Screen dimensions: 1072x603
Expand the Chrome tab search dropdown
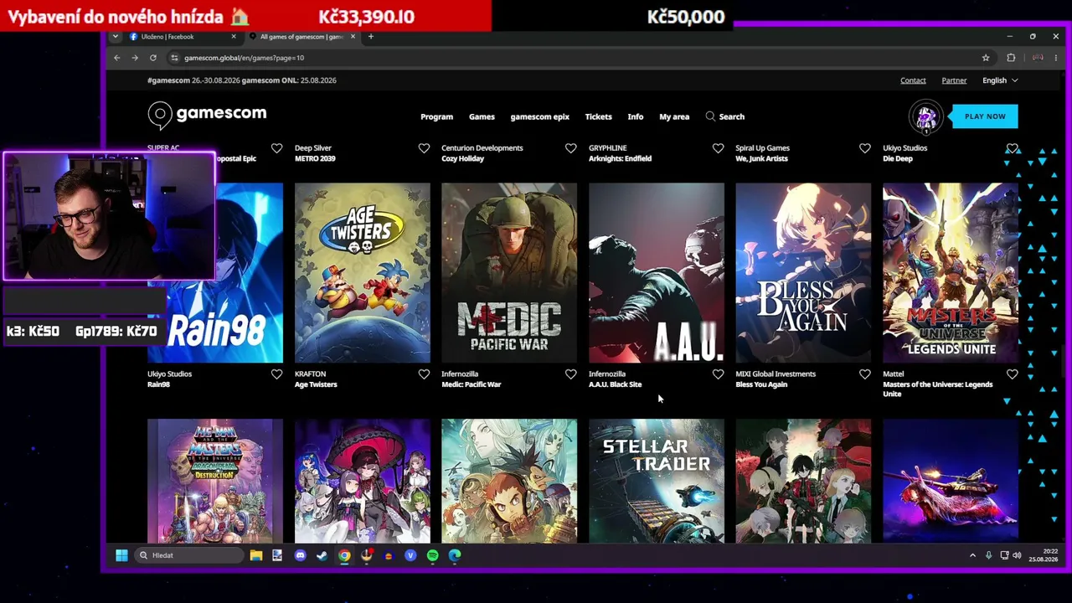point(115,37)
